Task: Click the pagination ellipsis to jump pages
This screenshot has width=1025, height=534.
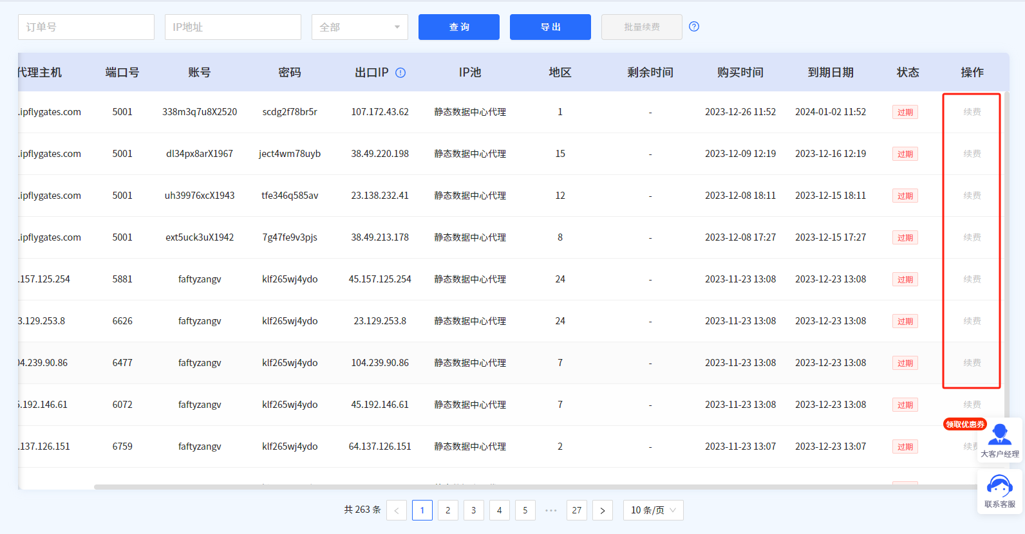Action: [x=551, y=510]
